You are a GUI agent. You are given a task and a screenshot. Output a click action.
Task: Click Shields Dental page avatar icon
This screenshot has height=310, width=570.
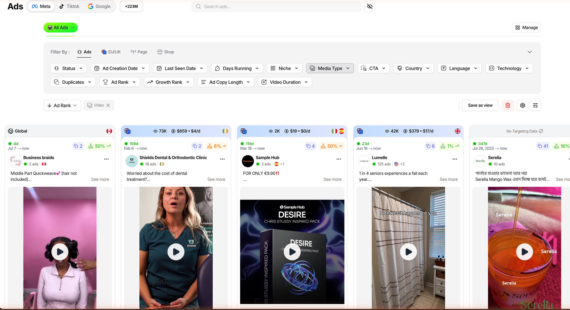[x=132, y=161]
